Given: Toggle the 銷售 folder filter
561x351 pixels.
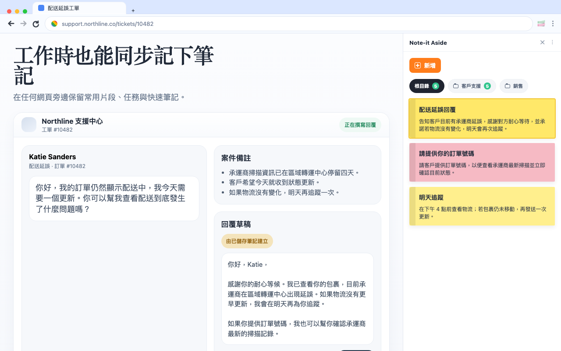Looking at the screenshot, I should (514, 86).
